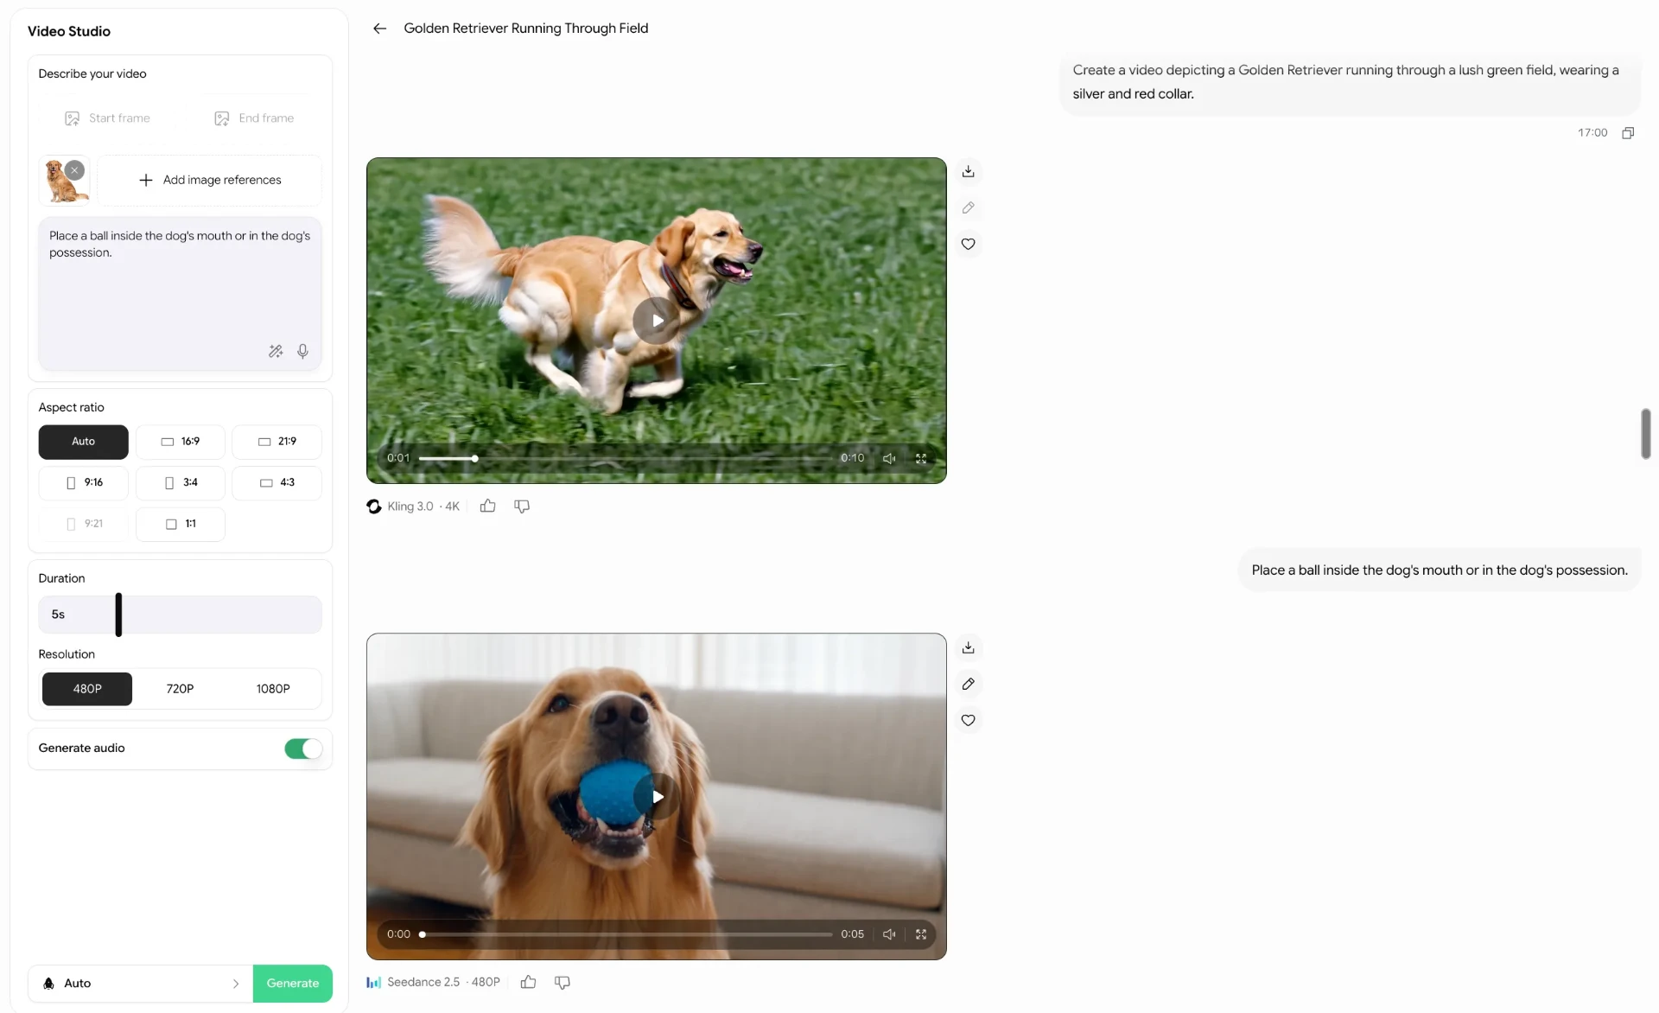Viewport: 1659px width, 1013px height.
Task: Seek the ball video progress bar
Action: (x=626, y=934)
